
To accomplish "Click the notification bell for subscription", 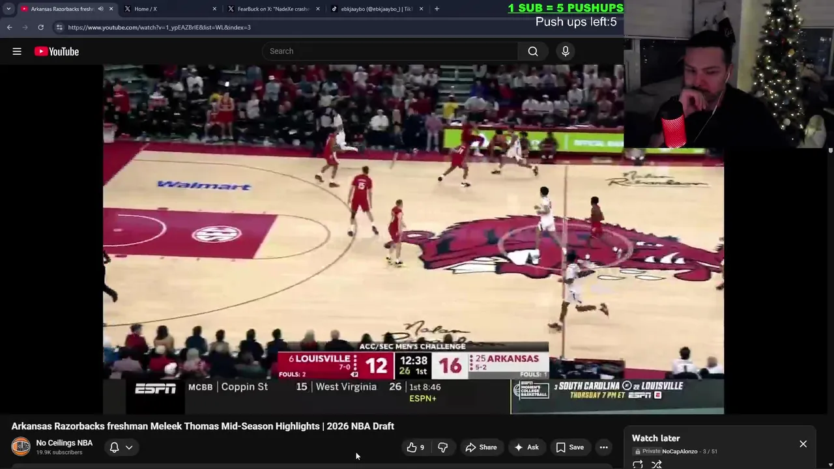I will pyautogui.click(x=114, y=448).
